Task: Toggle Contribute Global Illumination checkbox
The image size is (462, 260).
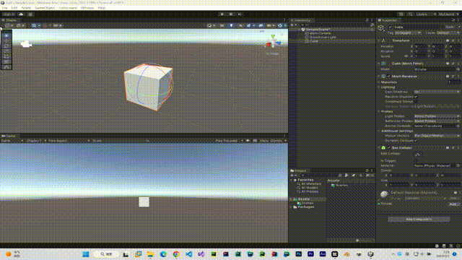Action: click(x=416, y=102)
